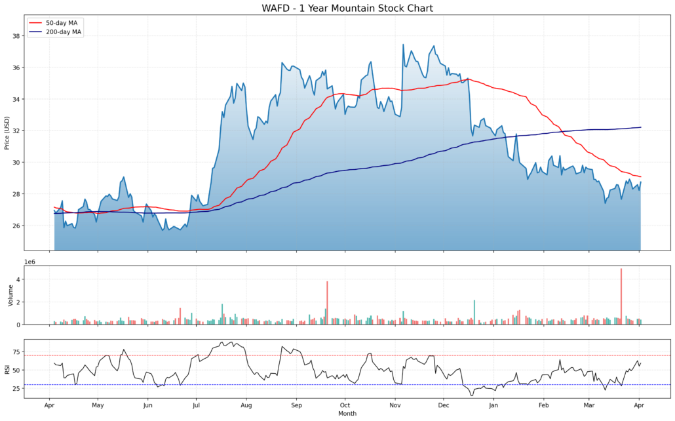Viewport: 675px width, 421px height.
Task: Click the 'Mar' month label
Action: point(589,405)
